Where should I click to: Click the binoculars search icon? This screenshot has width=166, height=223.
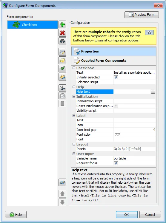[62, 41]
